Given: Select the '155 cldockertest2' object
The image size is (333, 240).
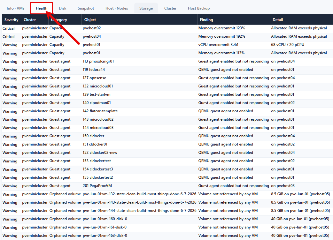Looking at the screenshot, I should click(98, 177).
